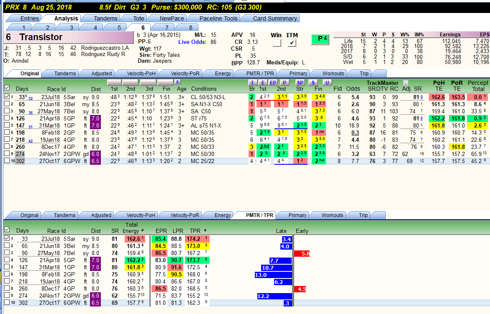
Task: Click the underlined odds 0.3 for 8Feb18
Action: tap(355, 133)
